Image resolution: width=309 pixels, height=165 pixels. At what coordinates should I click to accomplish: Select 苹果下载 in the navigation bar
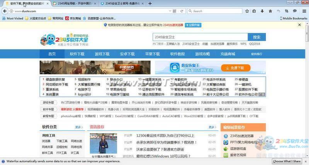[x=152, y=54]
